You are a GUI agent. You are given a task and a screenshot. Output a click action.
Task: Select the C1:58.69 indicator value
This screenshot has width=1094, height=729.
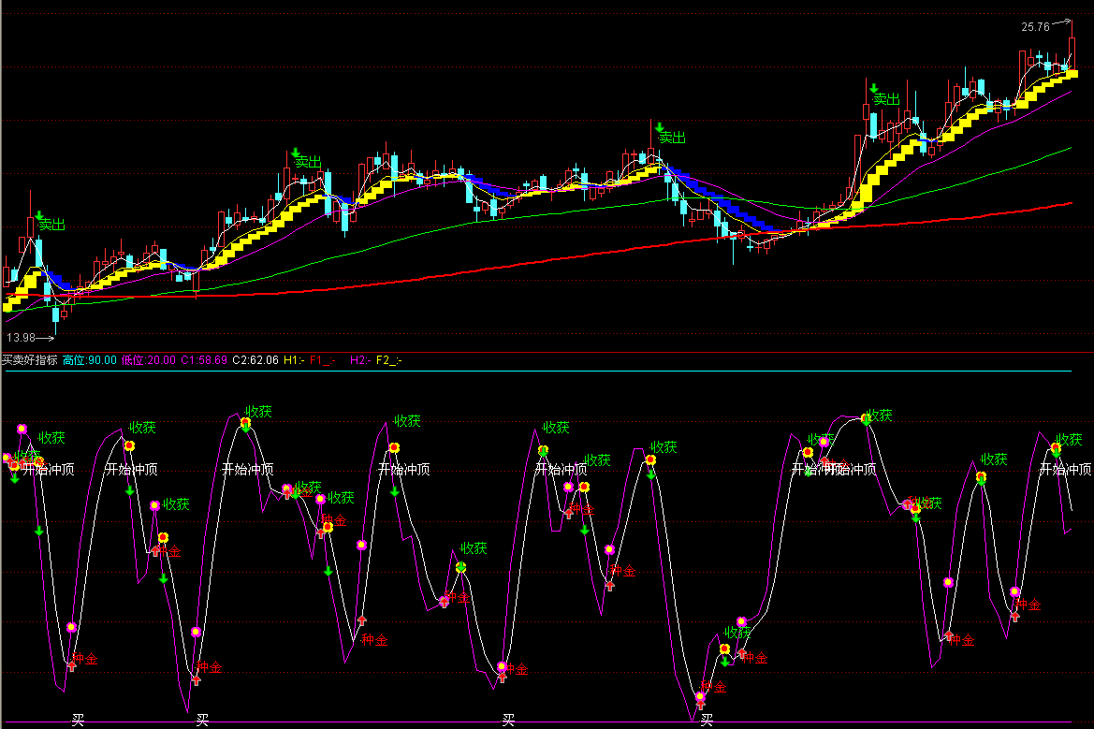pos(204,359)
